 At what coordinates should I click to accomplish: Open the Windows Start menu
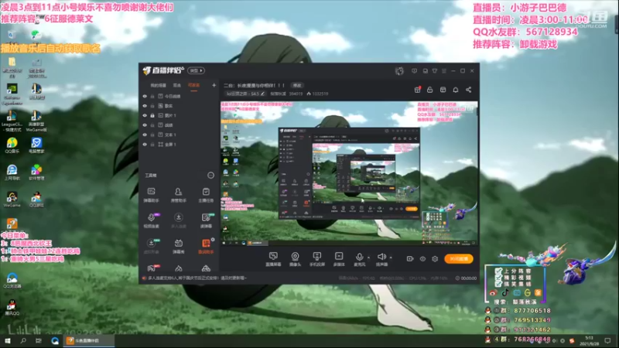pos(8,340)
